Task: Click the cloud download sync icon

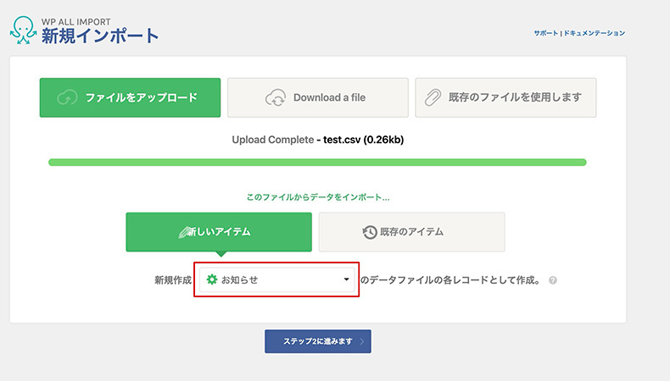Action: [x=276, y=97]
